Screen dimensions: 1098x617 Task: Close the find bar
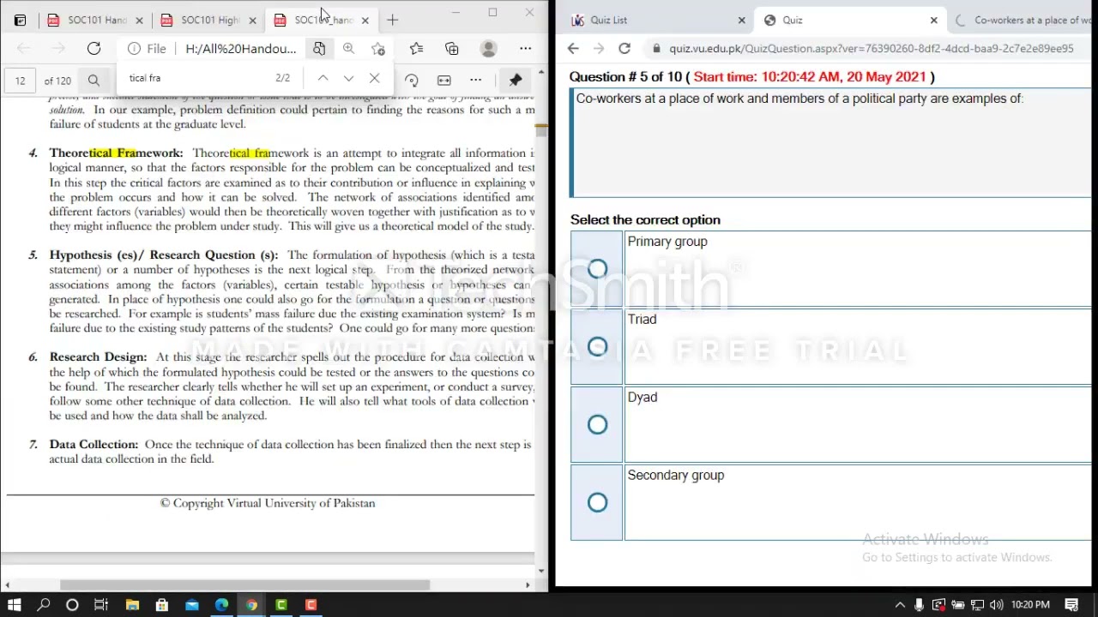pos(374,78)
